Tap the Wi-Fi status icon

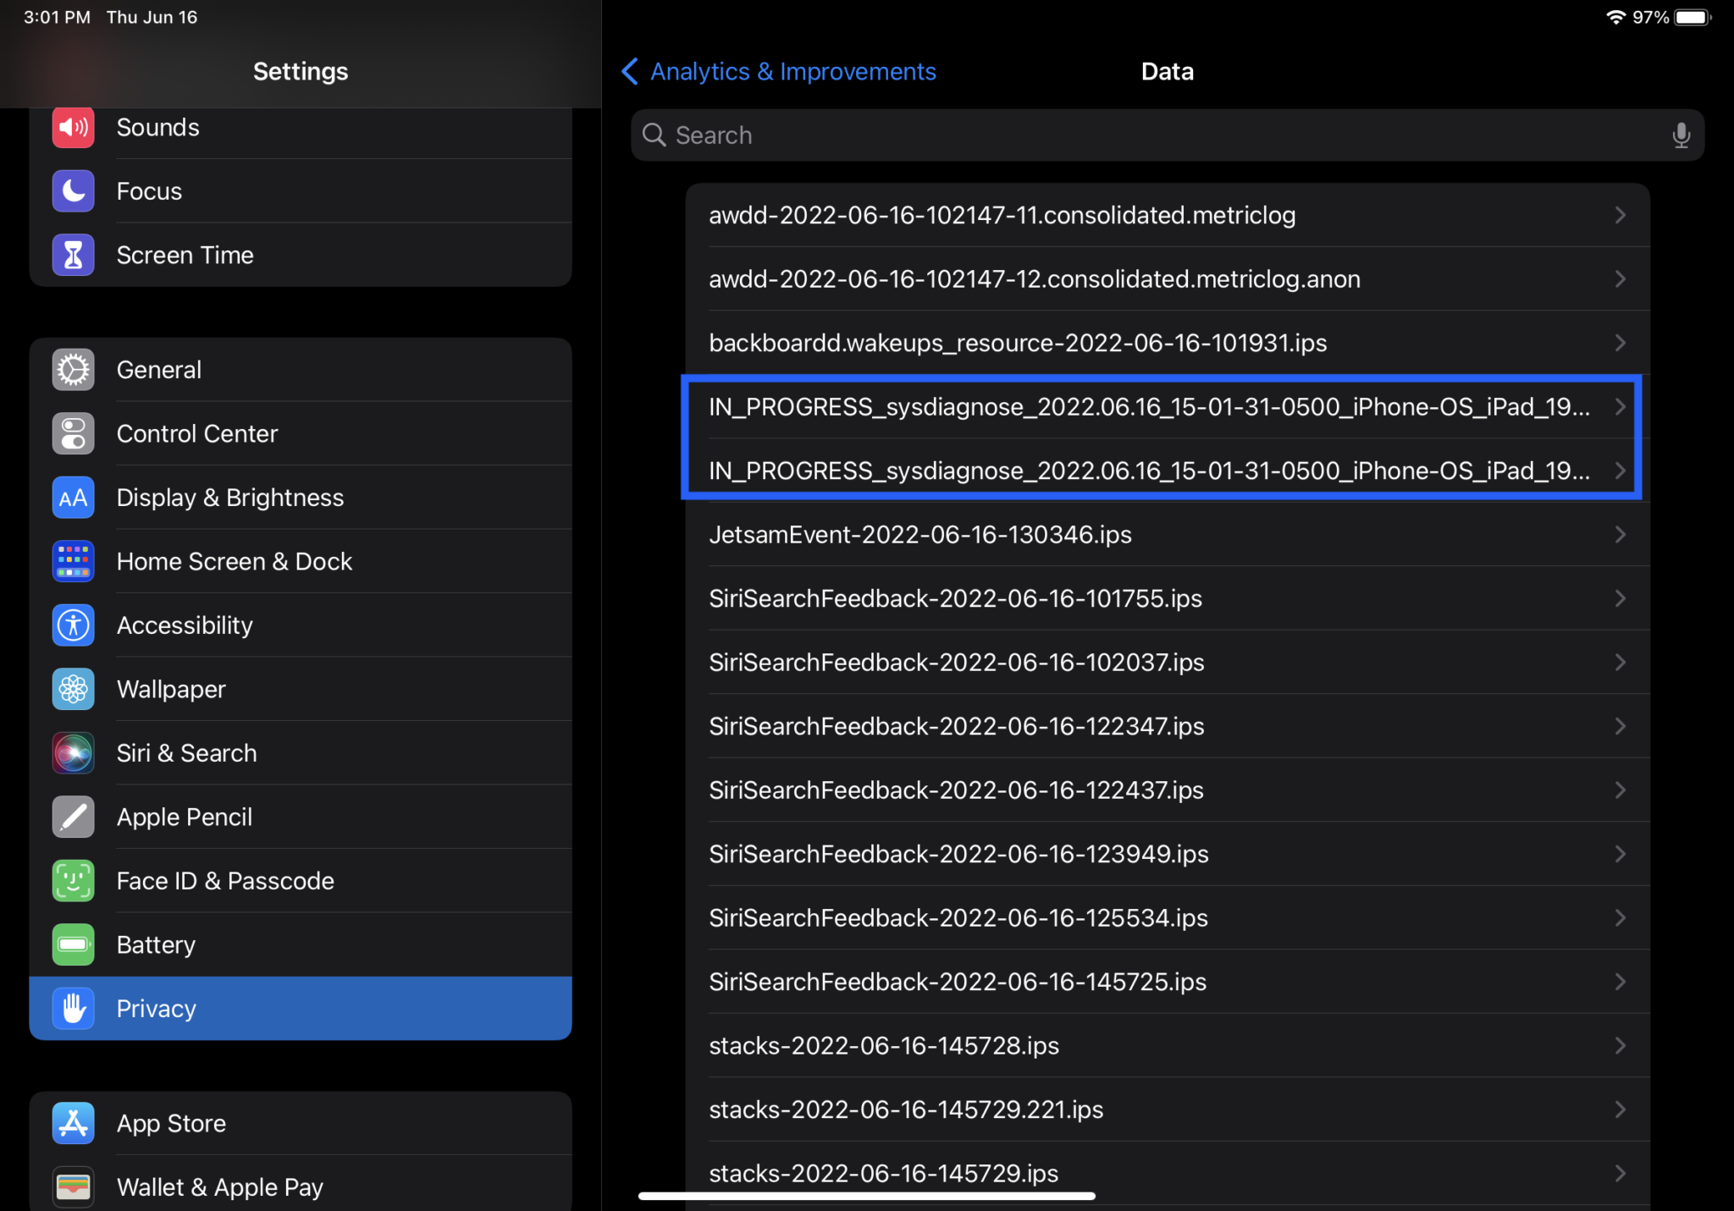point(1615,17)
